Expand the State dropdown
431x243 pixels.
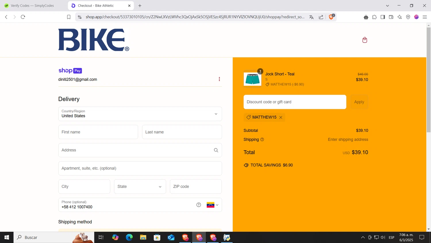[140, 187]
